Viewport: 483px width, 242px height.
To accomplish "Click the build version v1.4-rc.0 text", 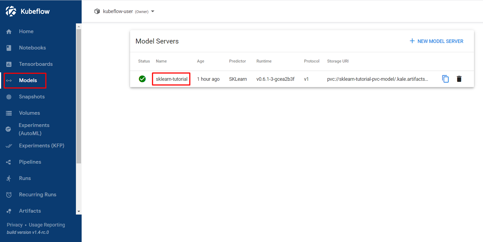I will [x=28, y=232].
